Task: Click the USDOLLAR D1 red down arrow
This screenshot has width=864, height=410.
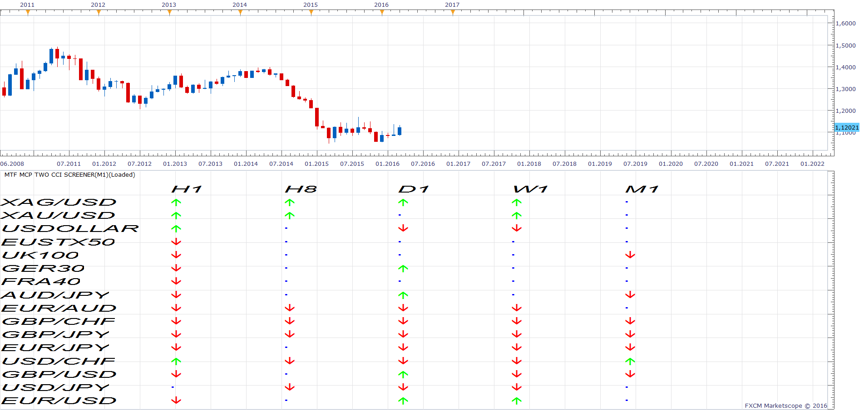Action: tap(403, 228)
